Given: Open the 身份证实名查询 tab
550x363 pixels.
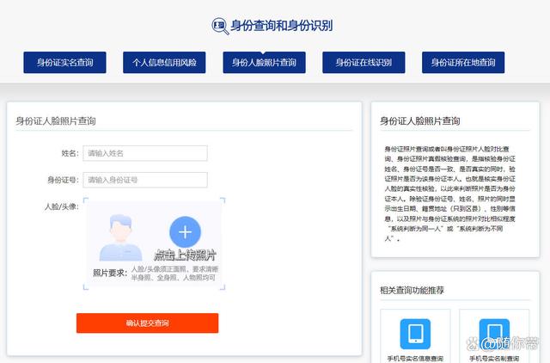Looking at the screenshot, I should pyautogui.click(x=64, y=63).
